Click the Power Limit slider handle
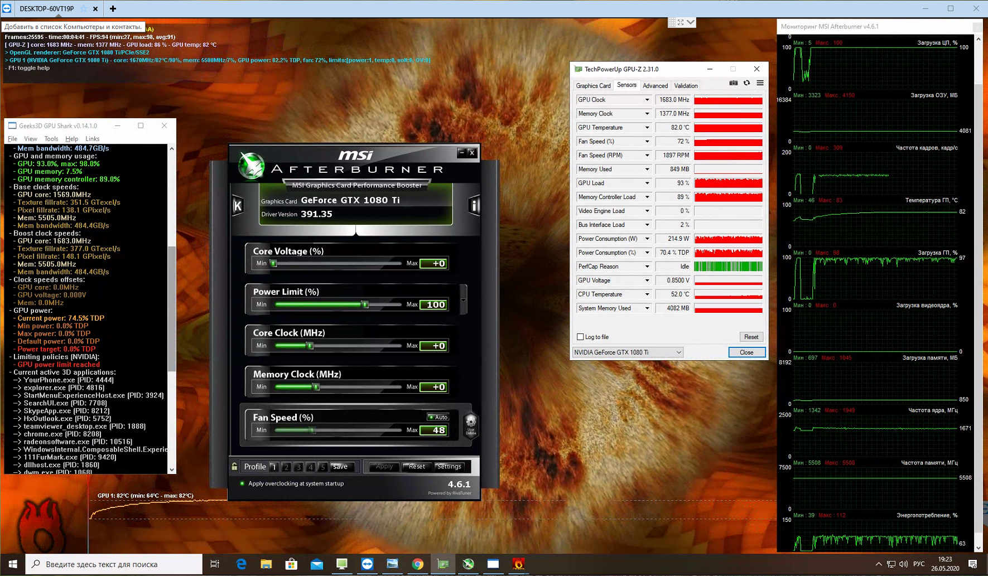Screen dimensions: 988x576 click(x=365, y=304)
